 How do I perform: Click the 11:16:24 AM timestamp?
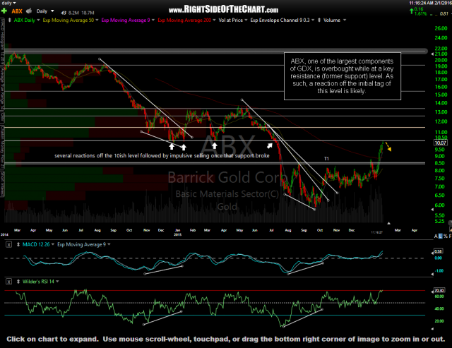(422, 3)
